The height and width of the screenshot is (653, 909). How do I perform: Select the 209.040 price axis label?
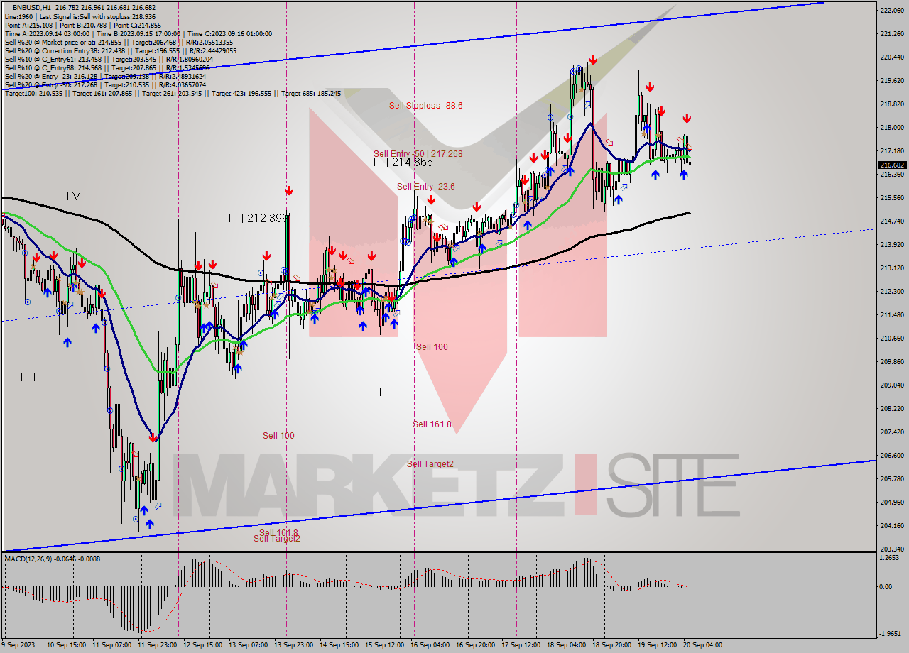tap(891, 385)
